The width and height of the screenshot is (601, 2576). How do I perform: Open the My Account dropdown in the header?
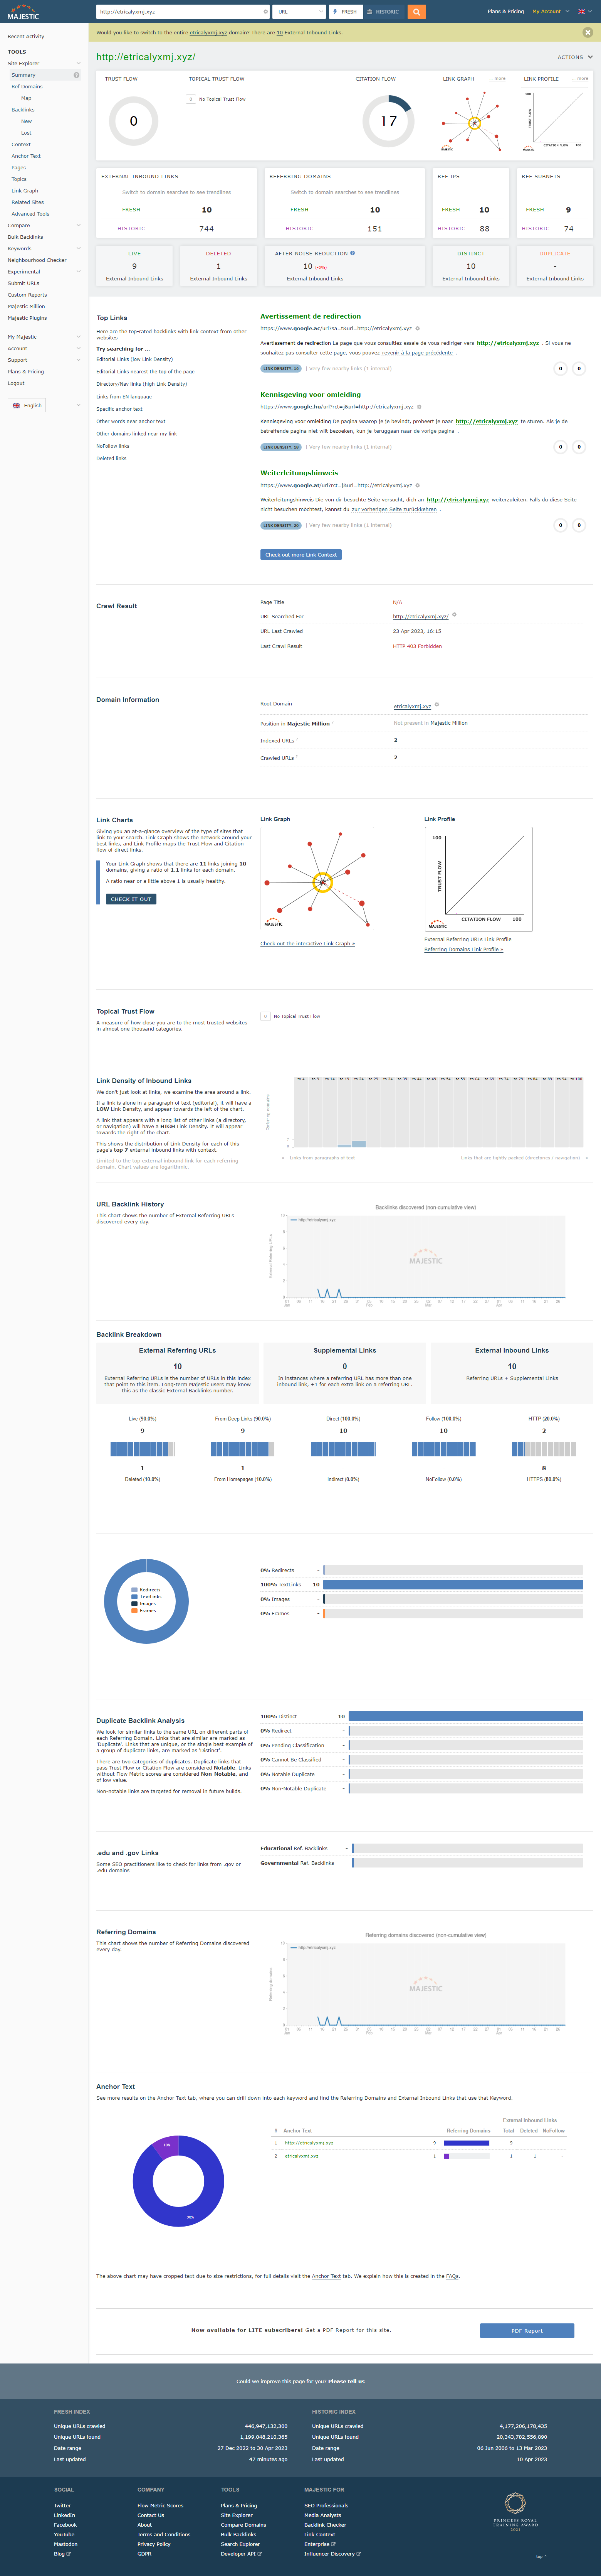[x=550, y=11]
